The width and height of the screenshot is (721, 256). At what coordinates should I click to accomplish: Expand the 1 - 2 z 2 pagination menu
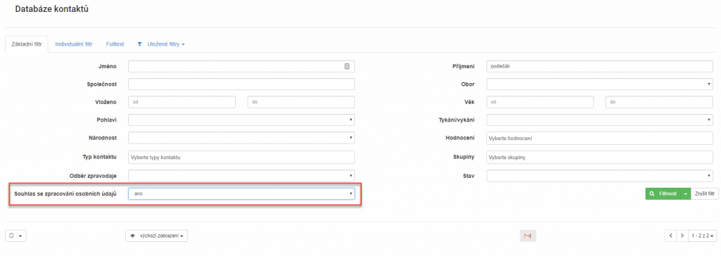point(703,236)
